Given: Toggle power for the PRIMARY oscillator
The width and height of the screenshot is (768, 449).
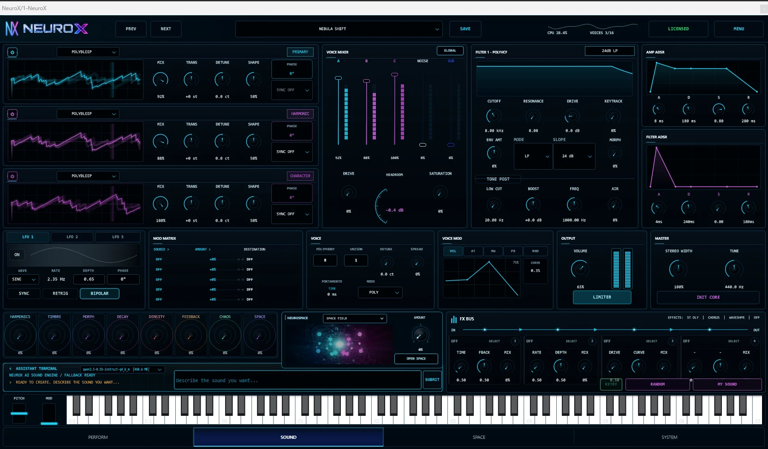Looking at the screenshot, I should [x=12, y=52].
